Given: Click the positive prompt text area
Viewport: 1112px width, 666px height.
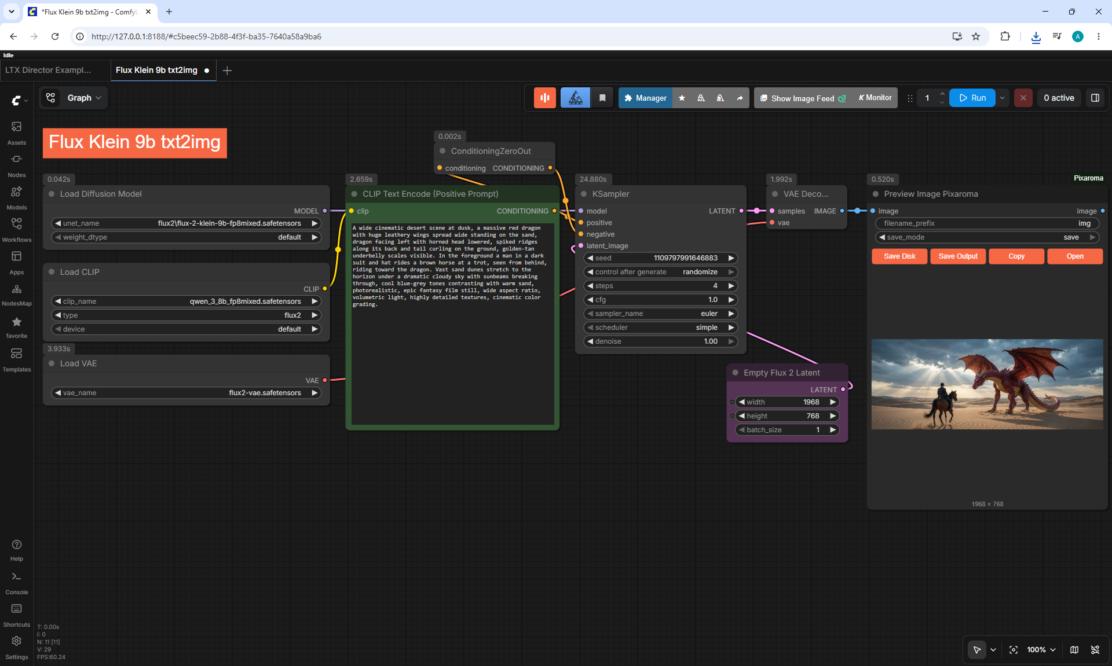Looking at the screenshot, I should coord(452,324).
